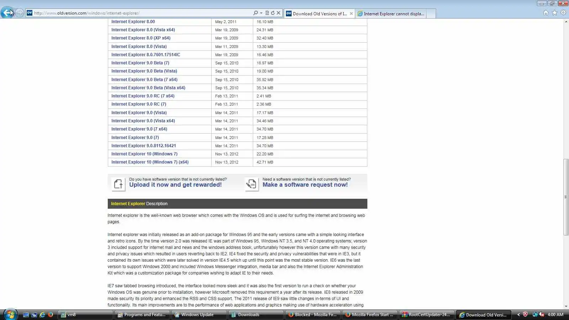Open Internet Explorer 9.0 Beta (7 x64) link
Image resolution: width=569 pixels, height=320 pixels.
144,80
